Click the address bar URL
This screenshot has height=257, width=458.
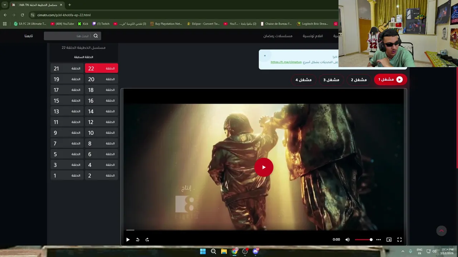[64, 15]
